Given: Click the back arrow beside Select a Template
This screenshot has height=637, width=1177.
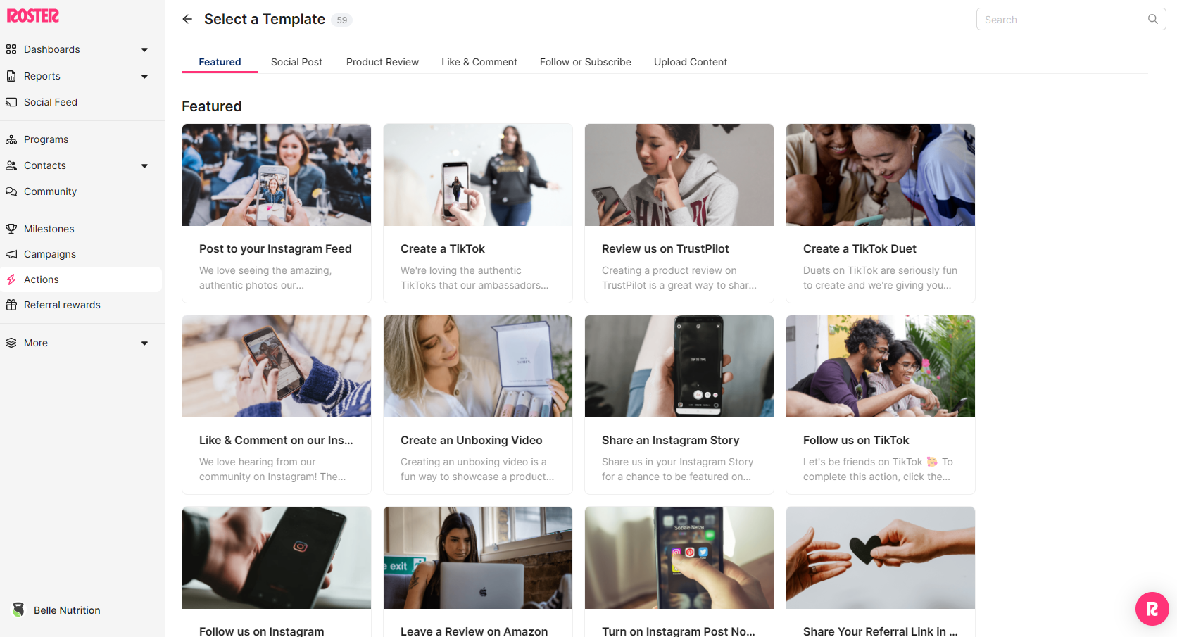Looking at the screenshot, I should (x=187, y=19).
